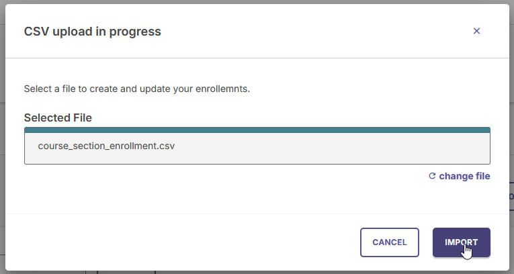Close the CSV upload dialog with X
This screenshot has width=514, height=274.
click(x=476, y=31)
